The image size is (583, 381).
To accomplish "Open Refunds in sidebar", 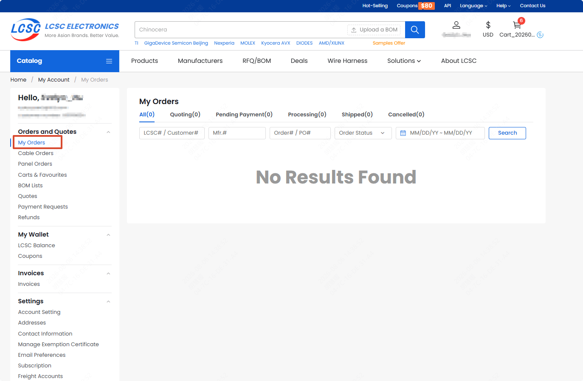I will tap(28, 217).
